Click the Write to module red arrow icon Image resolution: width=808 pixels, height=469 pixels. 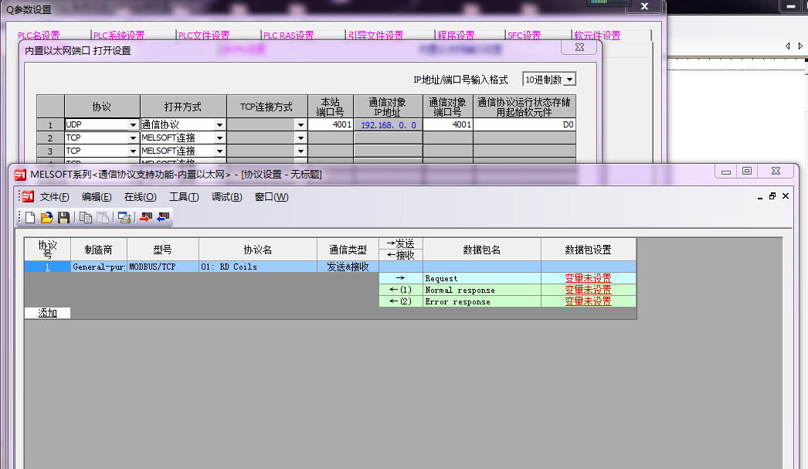point(145,218)
